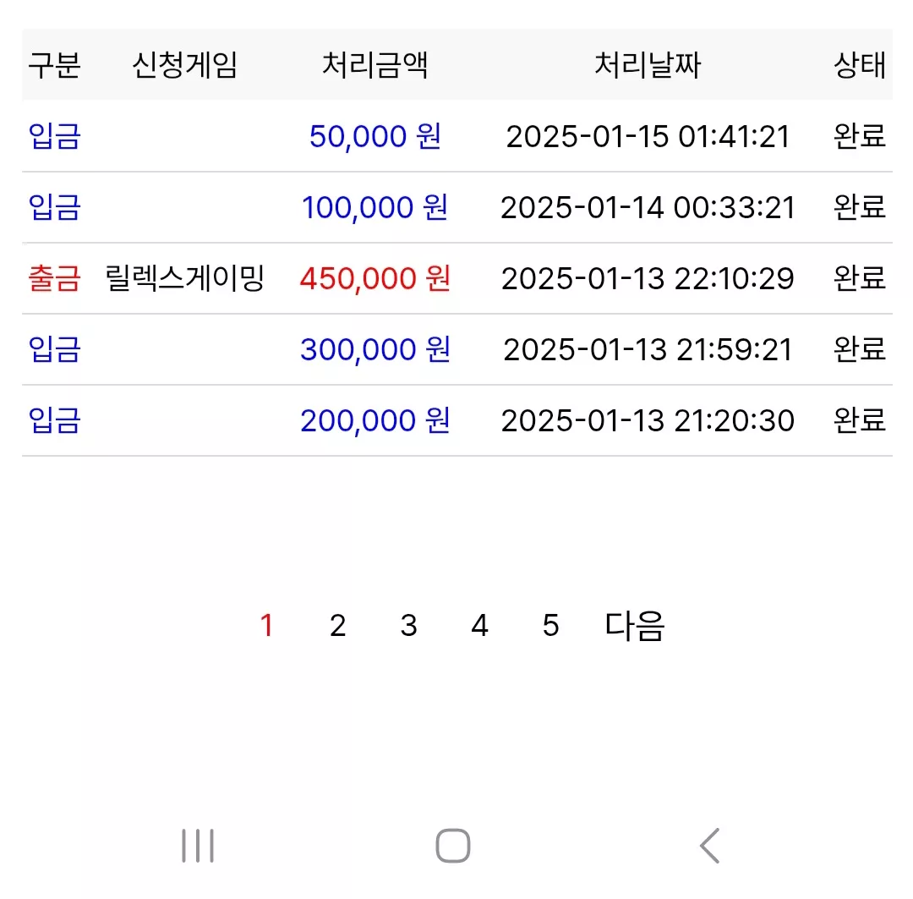Tap the Android recent apps icon
This screenshot has width=913, height=899.
(x=198, y=846)
